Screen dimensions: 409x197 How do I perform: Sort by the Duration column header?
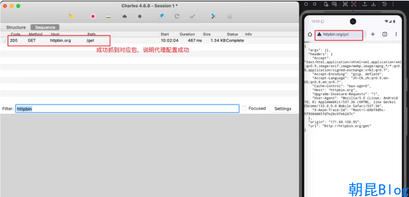click(187, 34)
